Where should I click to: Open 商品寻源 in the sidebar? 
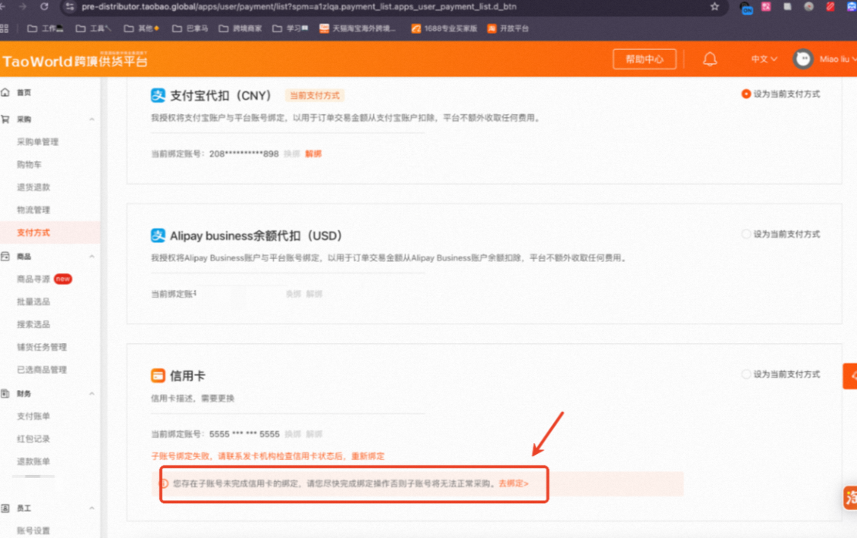coord(33,279)
